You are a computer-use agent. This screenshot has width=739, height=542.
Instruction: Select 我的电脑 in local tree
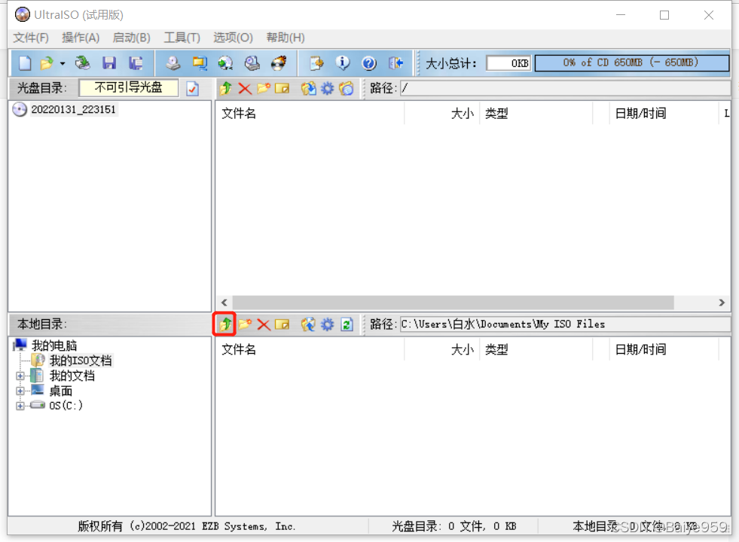tap(54, 346)
